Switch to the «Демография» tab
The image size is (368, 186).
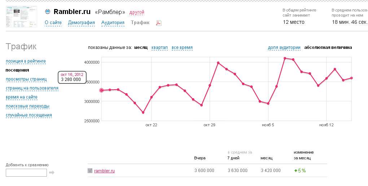pyautogui.click(x=82, y=23)
